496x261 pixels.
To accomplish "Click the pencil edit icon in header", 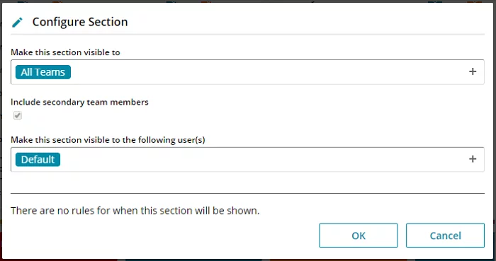I will 17,22.
